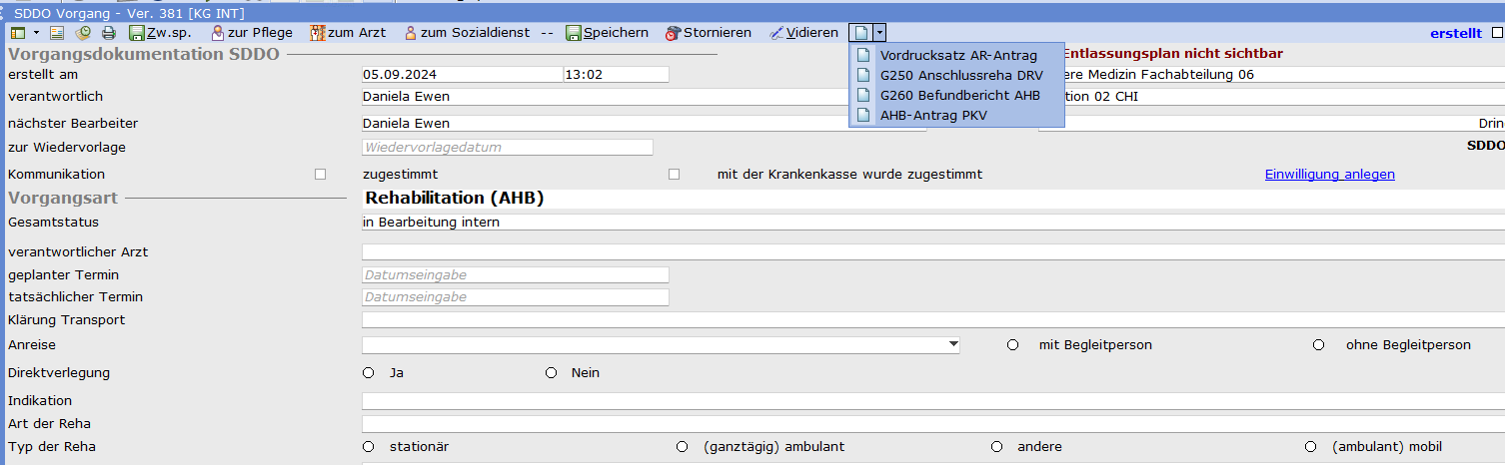Tick the checkbox next to erstellt
Image resolution: width=1505 pixels, height=465 pixels.
click(x=1497, y=33)
